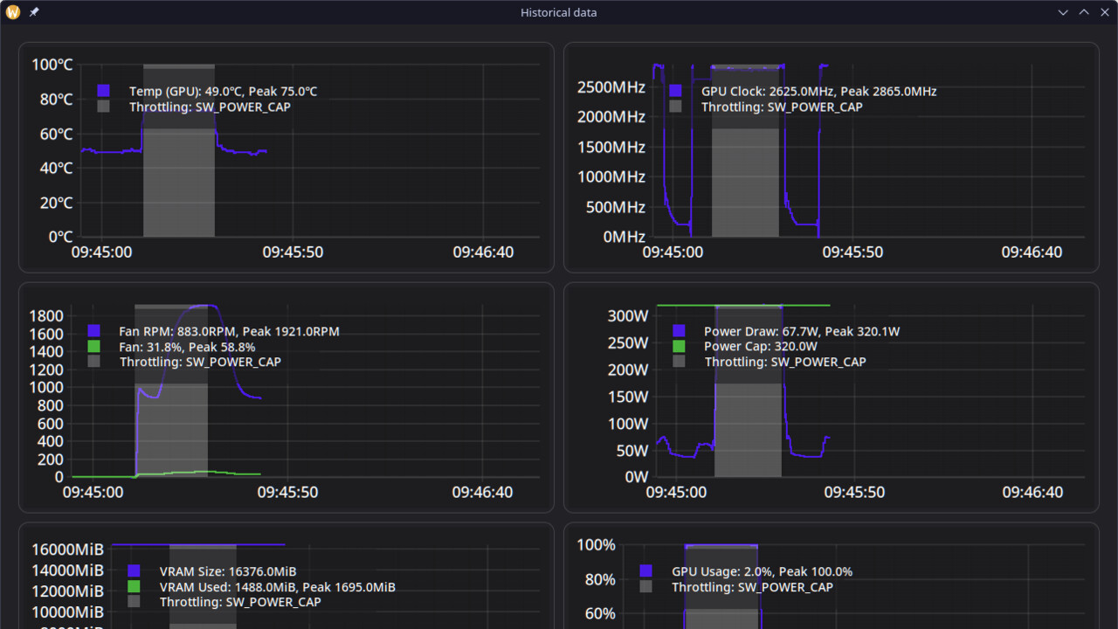Click 'GPU Clock: 2625.0MHz, Peak 2865.0MHz' legend text
Viewport: 1118px width, 629px height.
coord(819,91)
